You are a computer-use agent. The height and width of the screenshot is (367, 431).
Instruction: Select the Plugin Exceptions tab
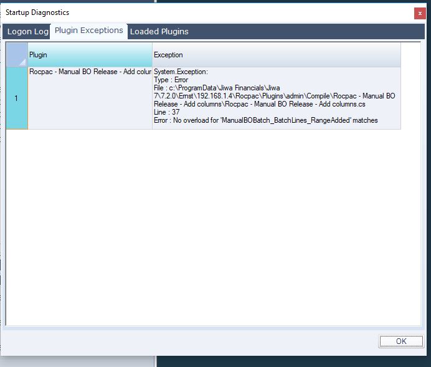88,31
